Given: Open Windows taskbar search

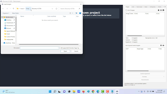Looking at the screenshot, I should 55,91.
